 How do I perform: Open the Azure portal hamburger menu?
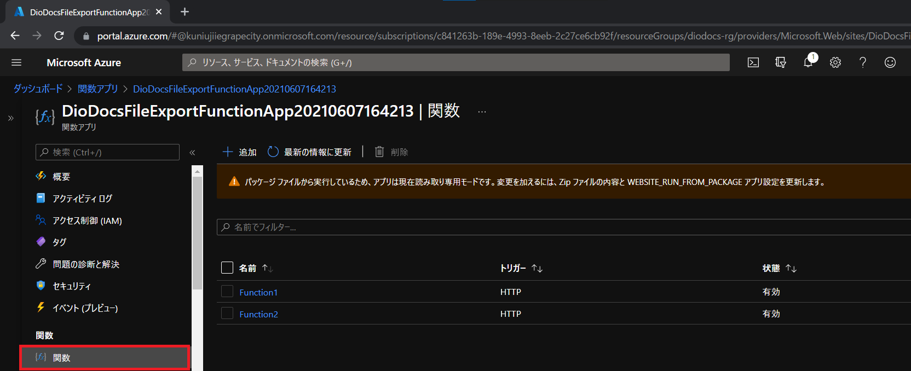click(x=16, y=62)
